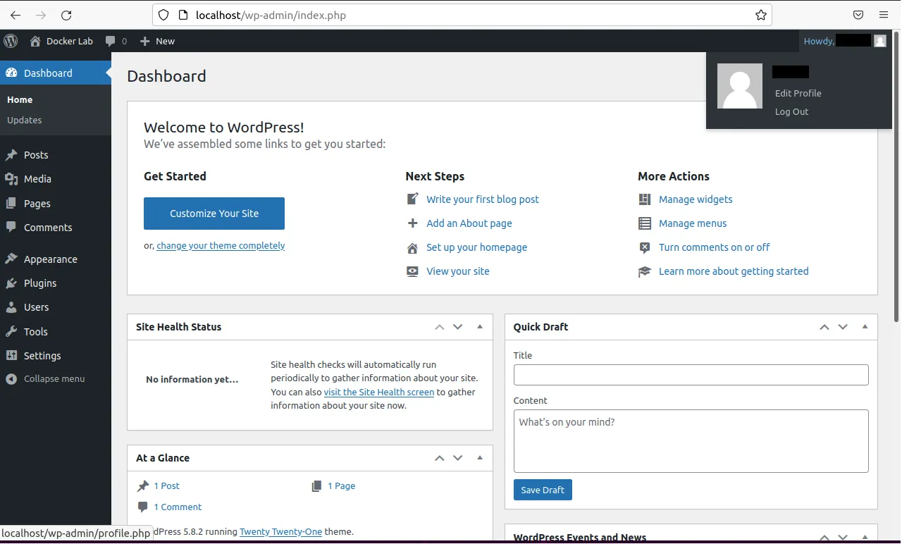Click the eye icon beside View your site
Screen dimensions: 902x544
tap(413, 271)
